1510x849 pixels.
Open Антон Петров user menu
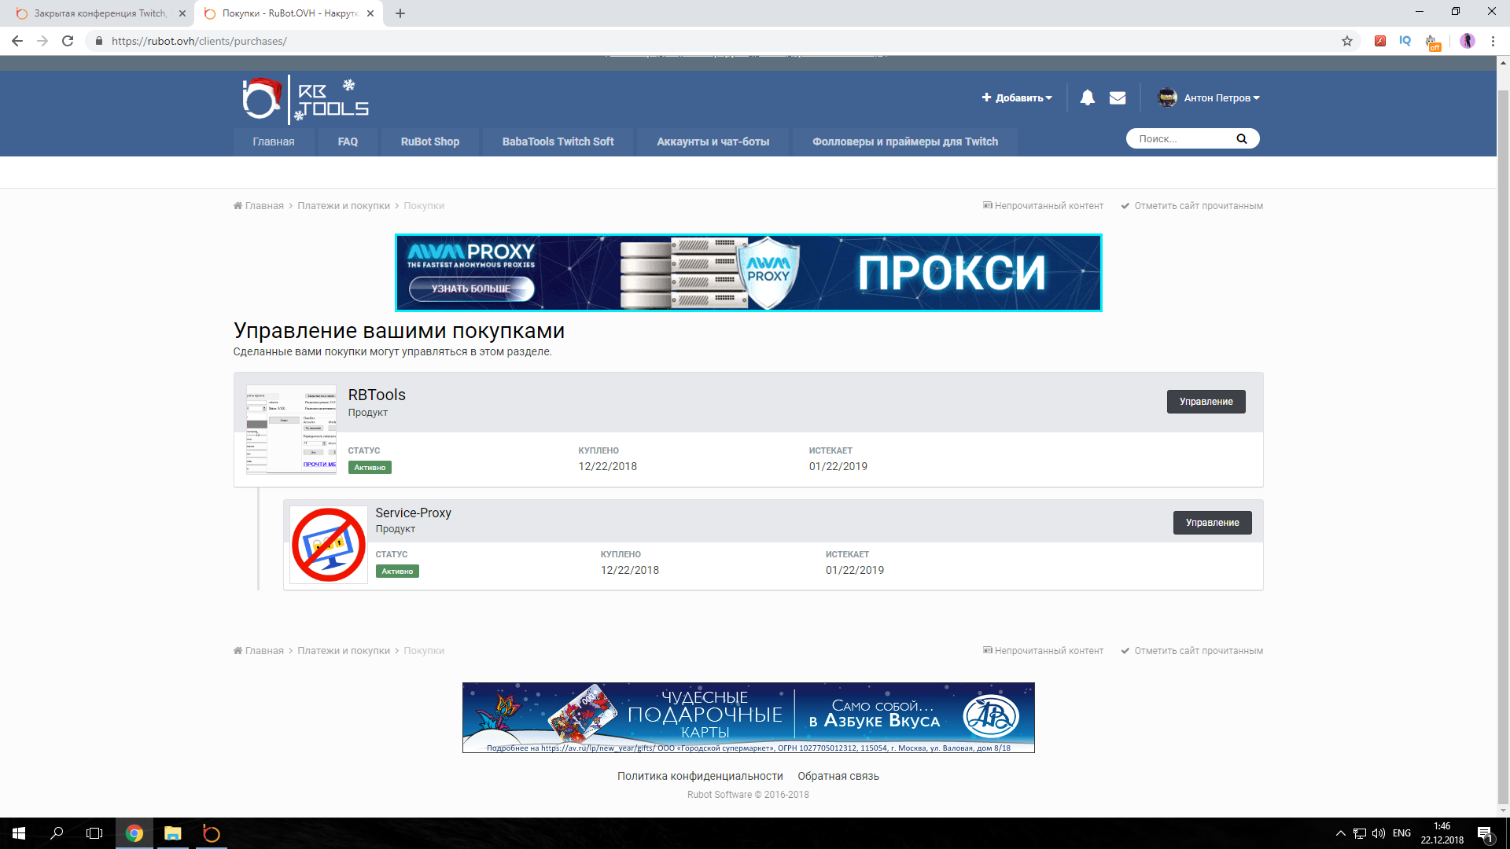tap(1209, 98)
